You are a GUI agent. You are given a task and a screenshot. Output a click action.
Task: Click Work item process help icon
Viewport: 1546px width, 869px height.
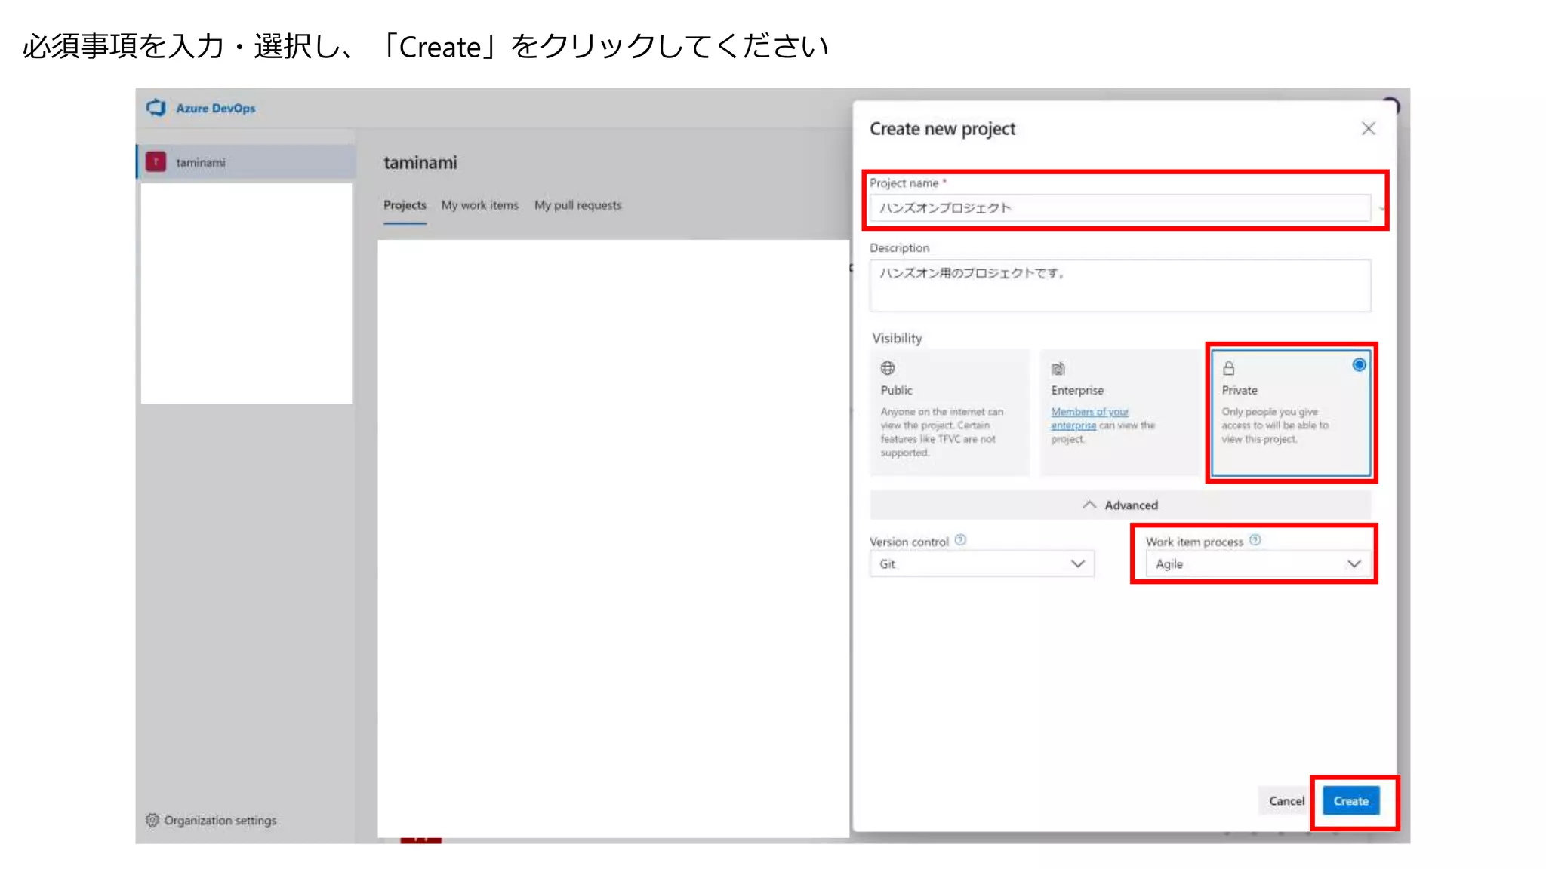click(x=1255, y=540)
